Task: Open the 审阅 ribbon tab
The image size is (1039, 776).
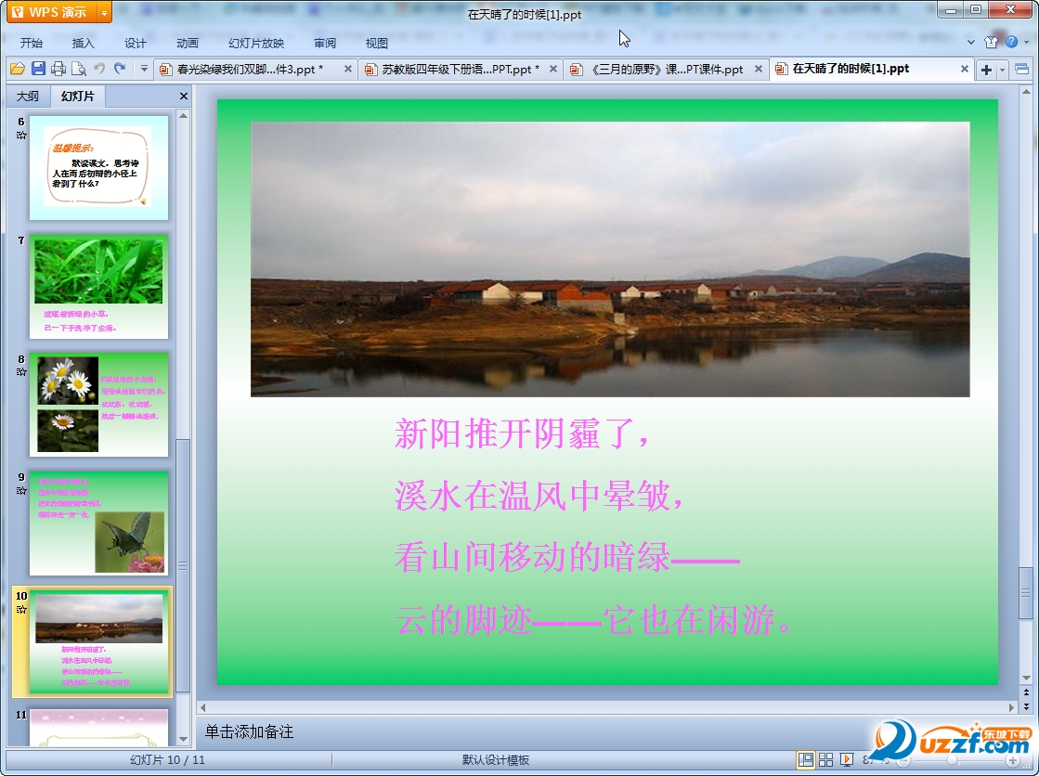Action: [325, 43]
